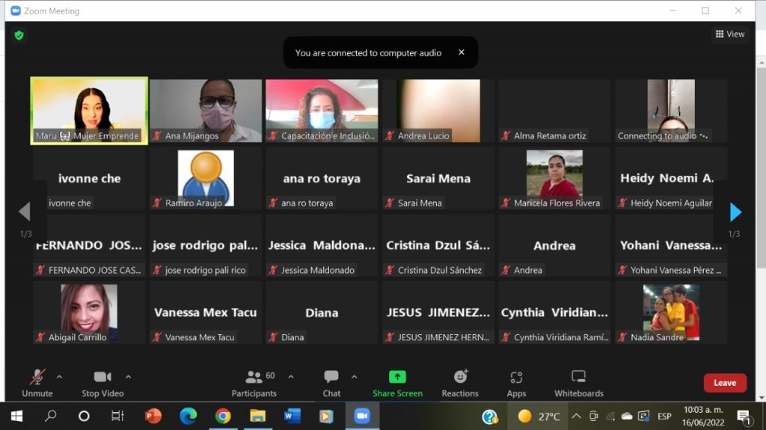Open Windows taskbar search

click(50, 416)
